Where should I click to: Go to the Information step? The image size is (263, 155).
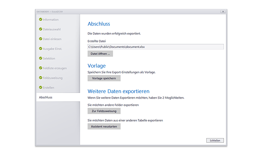click(x=51, y=19)
